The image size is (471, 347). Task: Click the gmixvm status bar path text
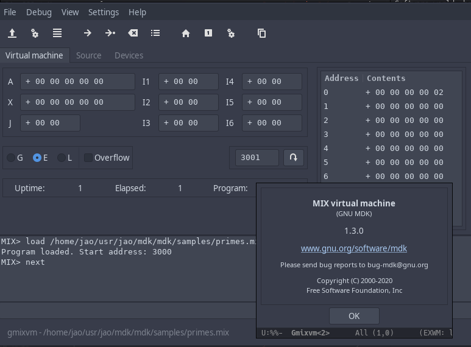coord(118,332)
